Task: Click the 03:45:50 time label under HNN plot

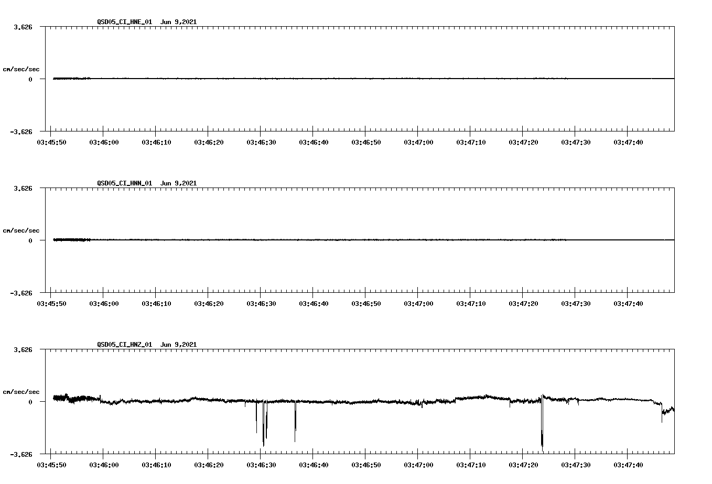Action: 51,303
